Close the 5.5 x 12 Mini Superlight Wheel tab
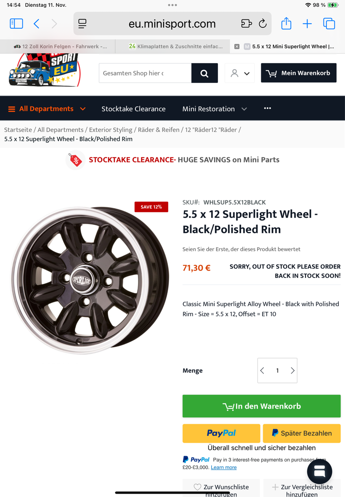 click(237, 47)
